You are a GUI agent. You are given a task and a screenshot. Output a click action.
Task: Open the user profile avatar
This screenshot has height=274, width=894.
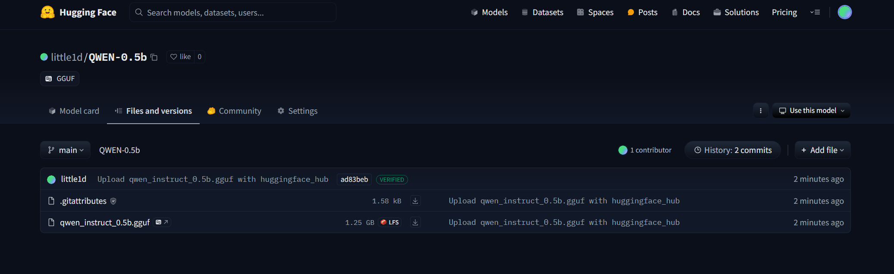coord(844,12)
